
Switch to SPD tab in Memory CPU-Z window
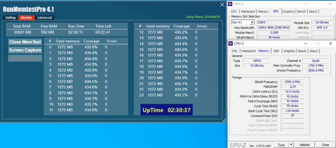276,51
